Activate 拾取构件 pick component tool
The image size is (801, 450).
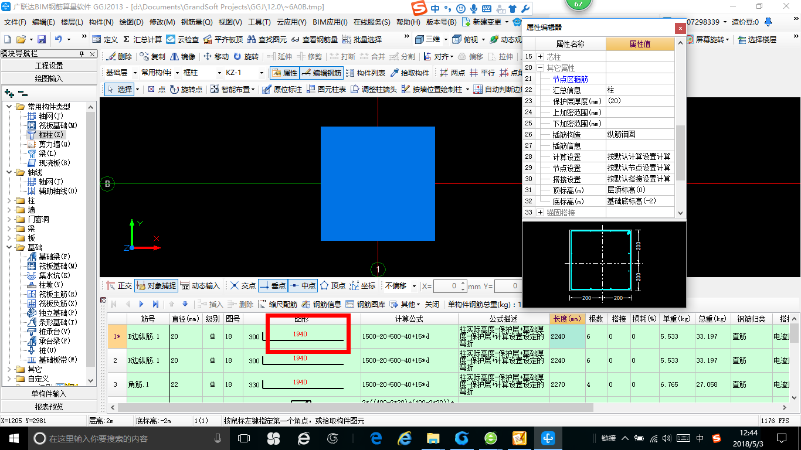[410, 73]
